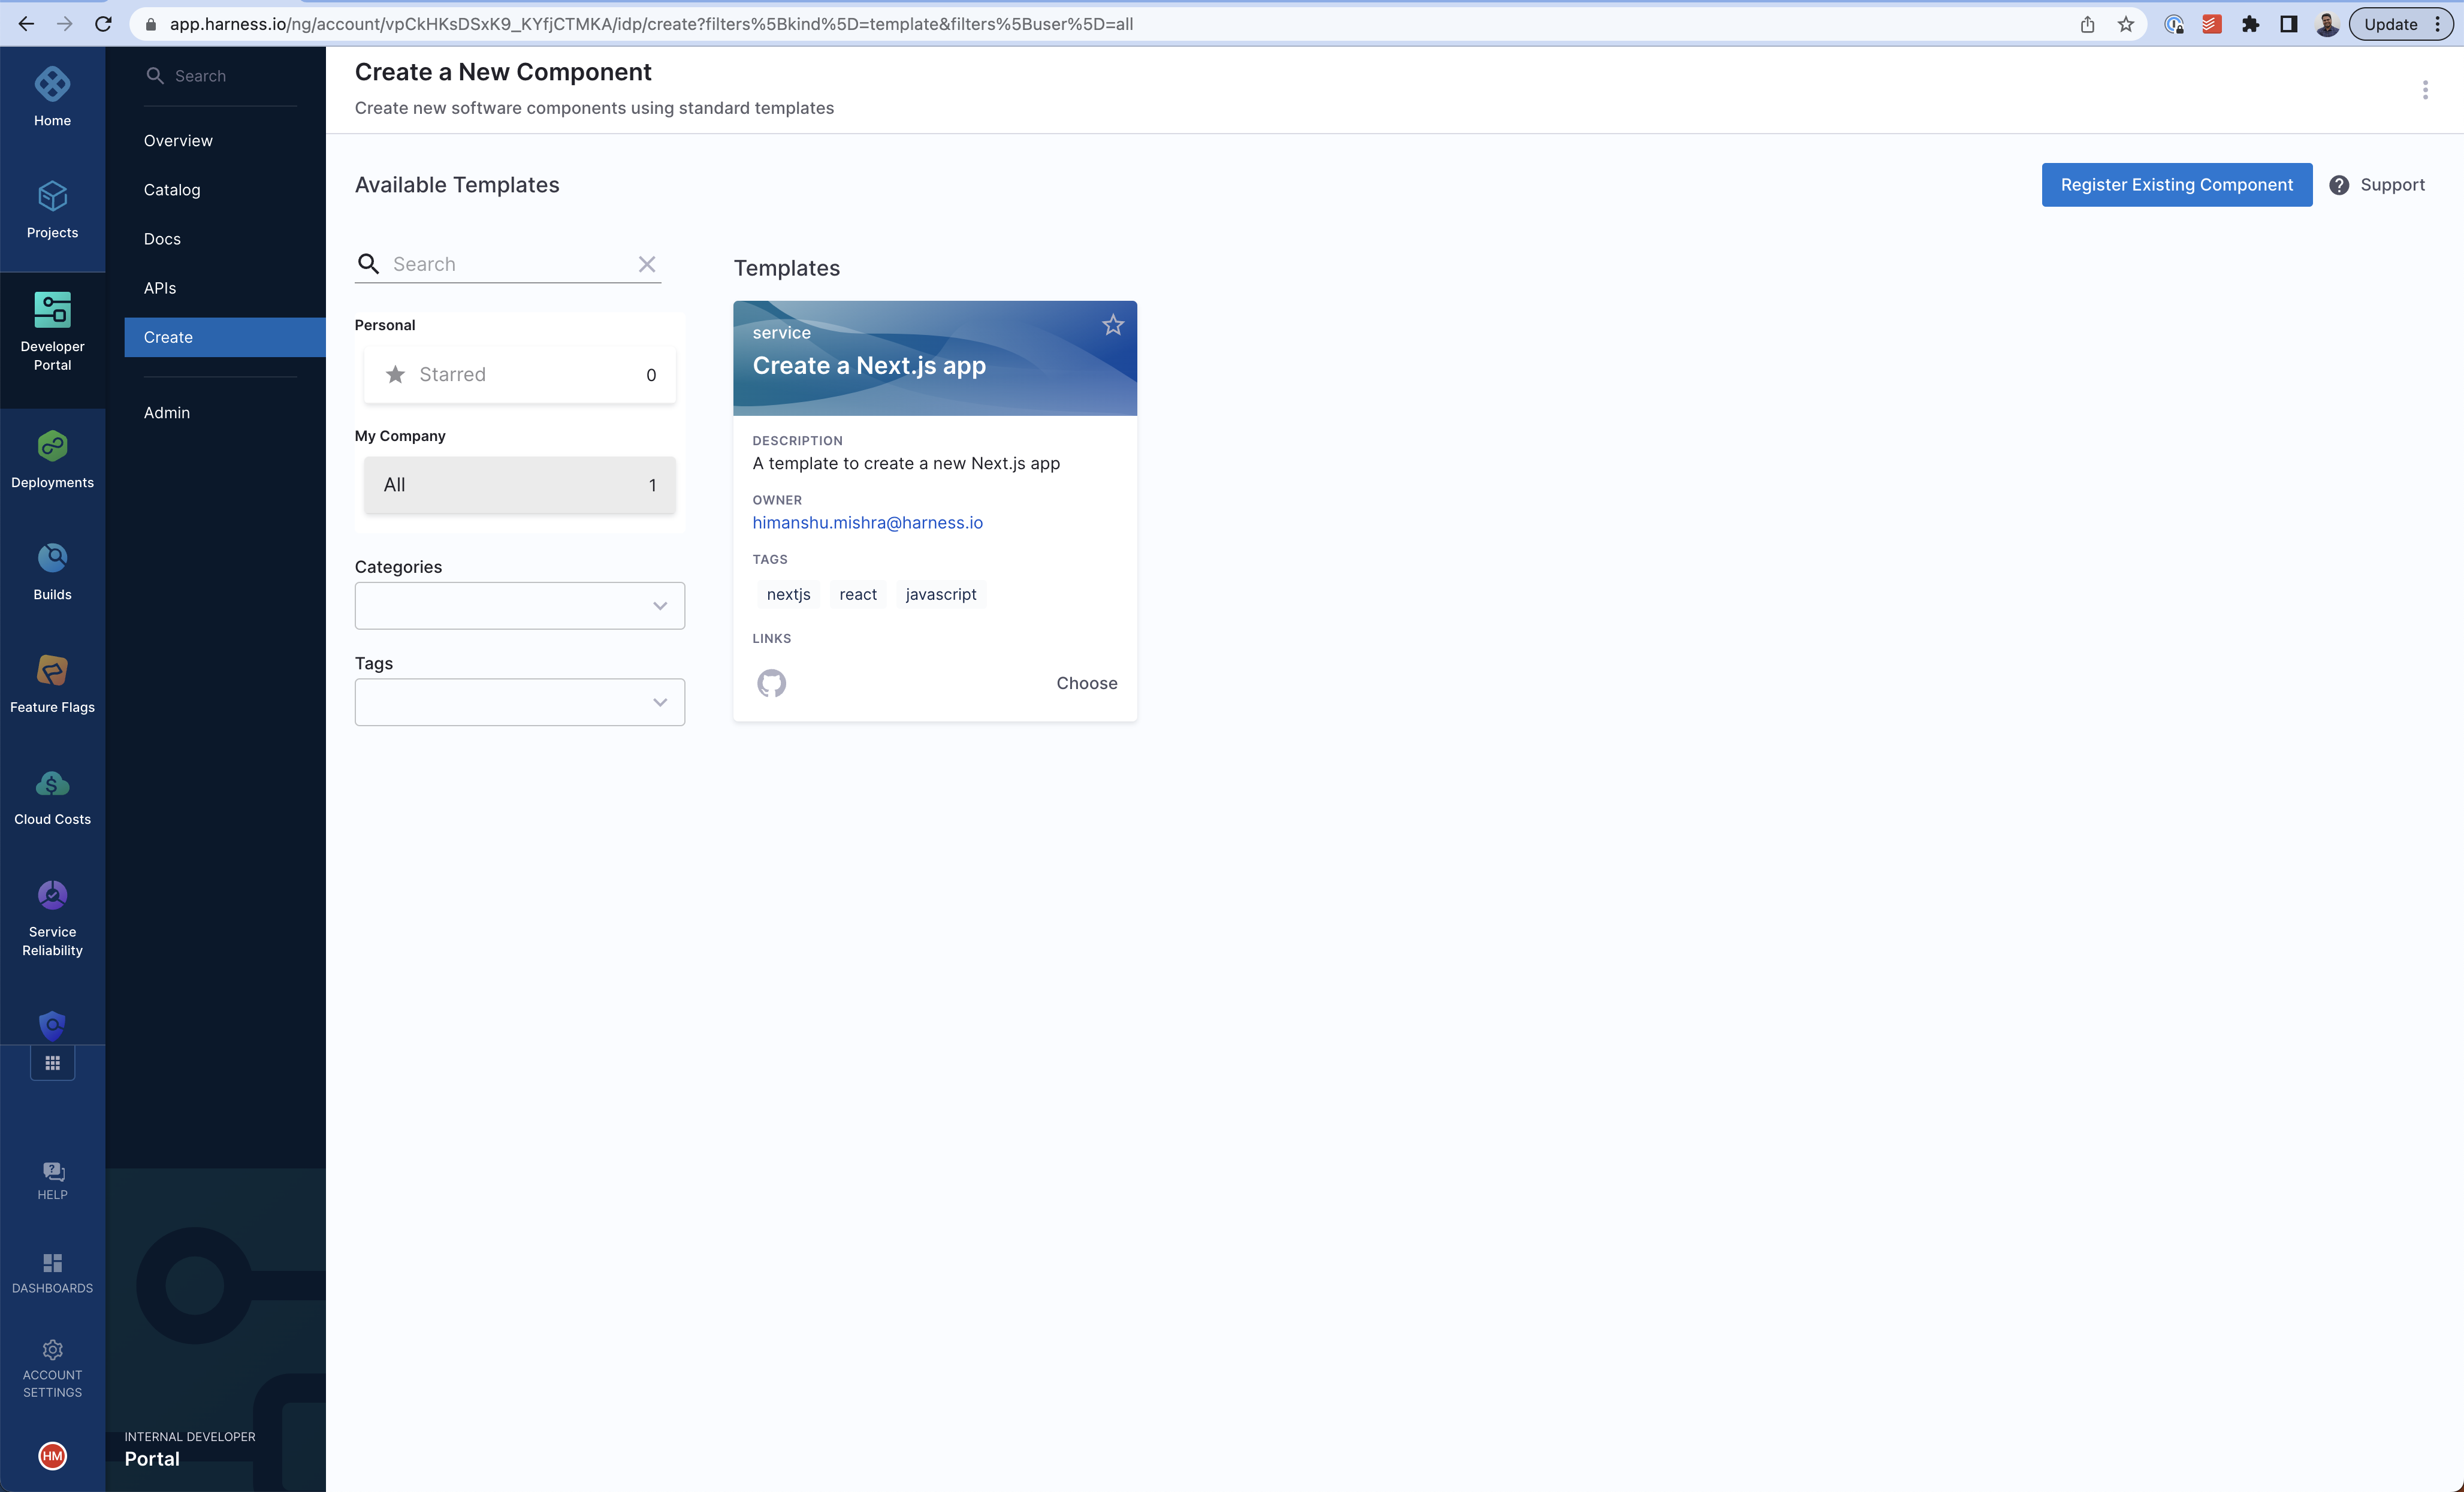Open Account Settings gear icon
The image size is (2464, 1492).
(52, 1350)
